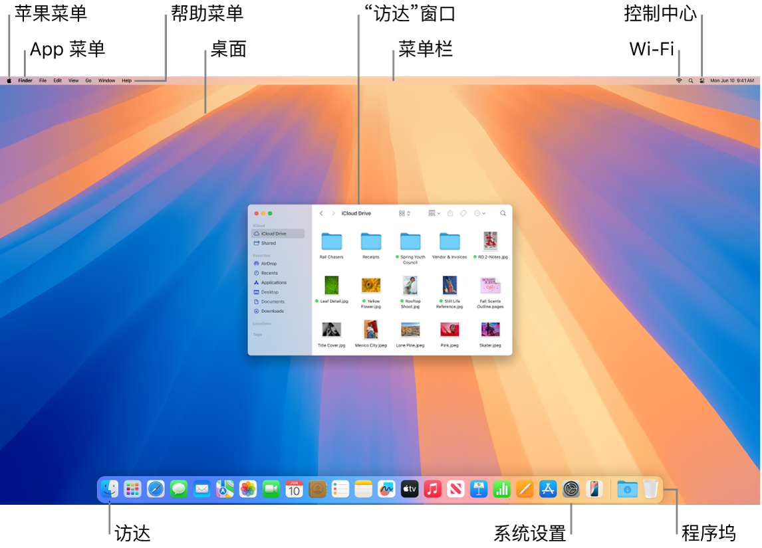Open the File menu
This screenshot has width=762, height=548.
(43, 80)
